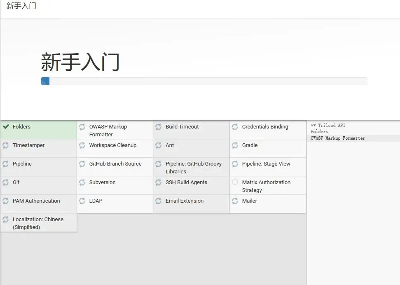Click the spinner icon beside Gradle
The image size is (400, 285).
[x=235, y=145]
